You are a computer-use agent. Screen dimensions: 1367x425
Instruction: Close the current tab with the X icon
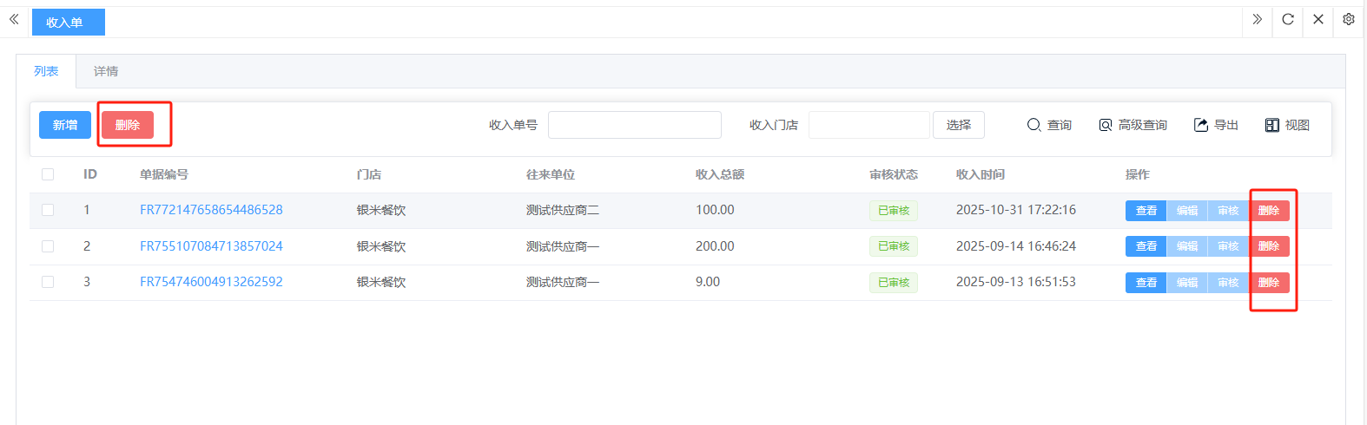tap(1317, 19)
